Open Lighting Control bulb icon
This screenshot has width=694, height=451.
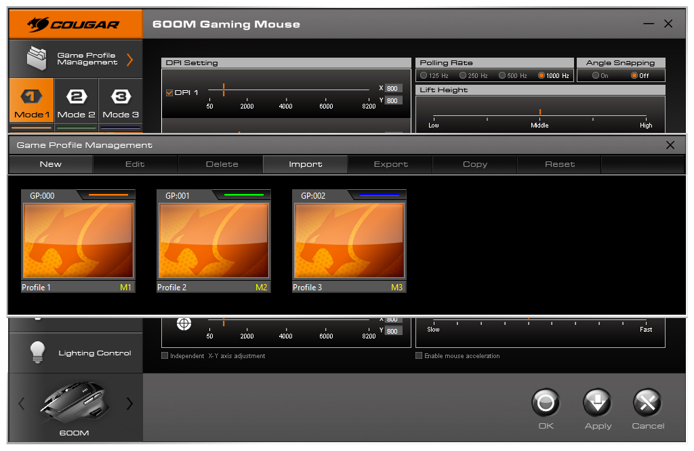[x=37, y=353]
